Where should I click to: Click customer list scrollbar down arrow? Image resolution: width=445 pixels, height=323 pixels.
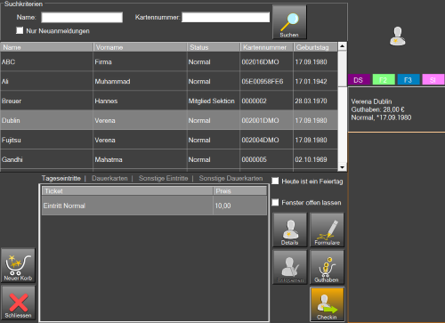coord(343,167)
